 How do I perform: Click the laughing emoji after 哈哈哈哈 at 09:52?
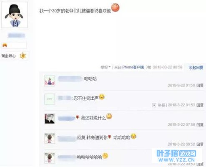click(x=133, y=136)
